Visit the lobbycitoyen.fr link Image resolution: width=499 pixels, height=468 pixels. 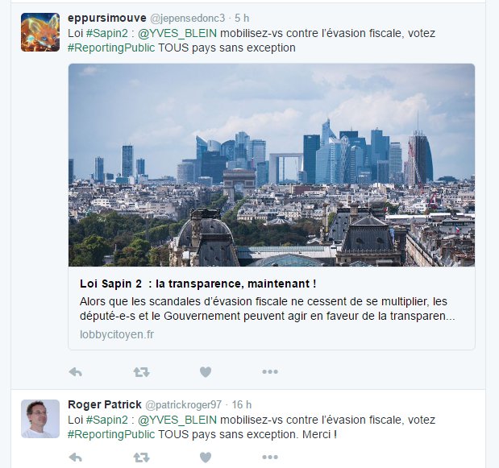[x=117, y=334]
